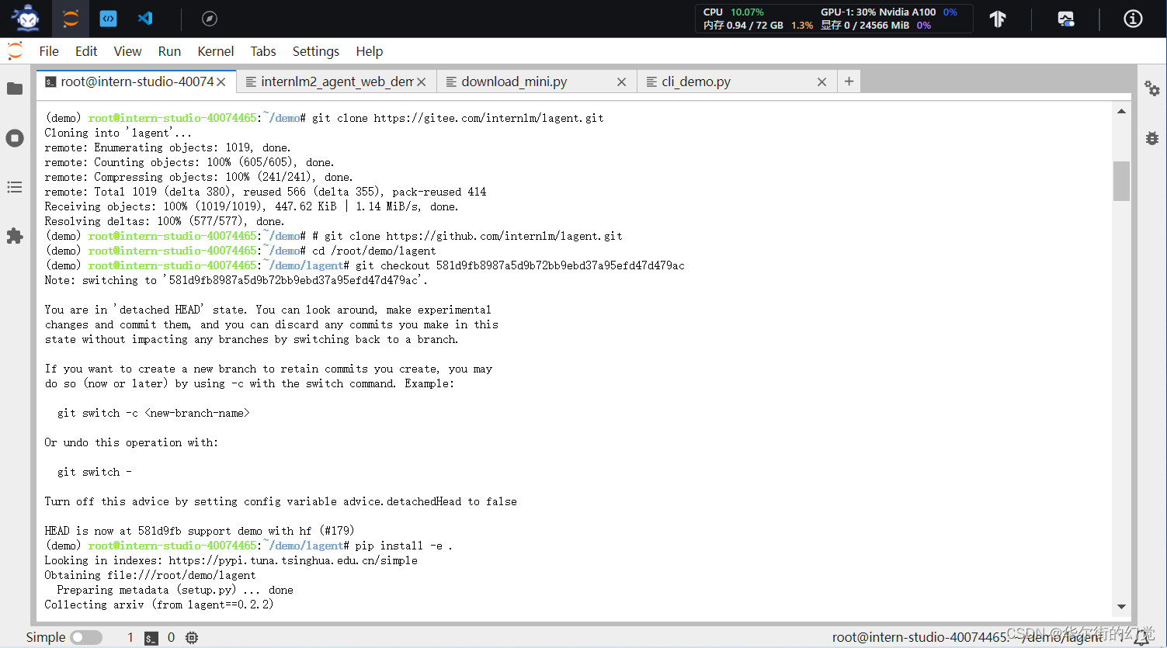Click the pypi.tuna.tsinghua.edu.cn index URL
The image size is (1167, 648).
pyautogui.click(x=293, y=560)
